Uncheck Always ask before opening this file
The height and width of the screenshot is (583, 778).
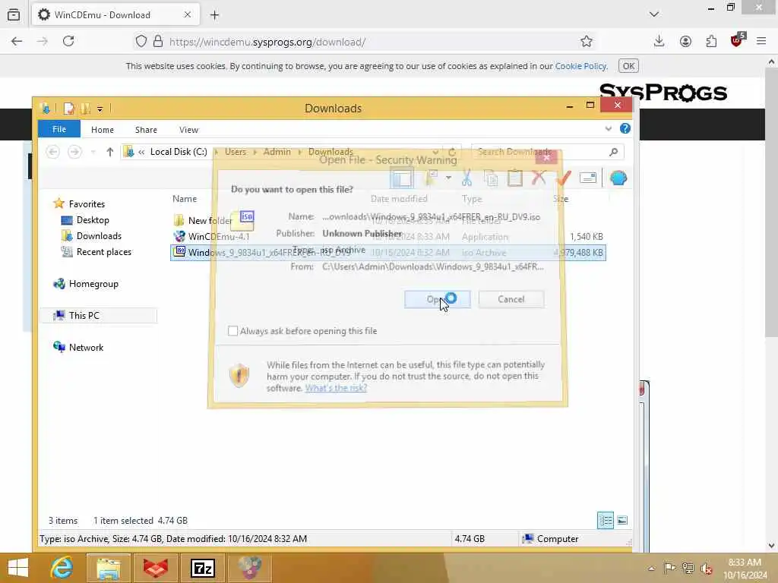pyautogui.click(x=232, y=331)
